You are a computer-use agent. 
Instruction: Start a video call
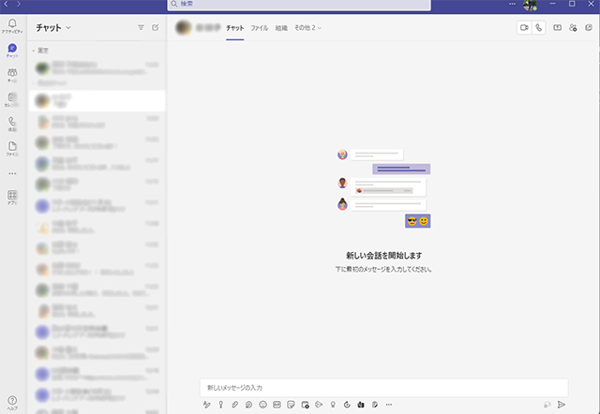(524, 27)
